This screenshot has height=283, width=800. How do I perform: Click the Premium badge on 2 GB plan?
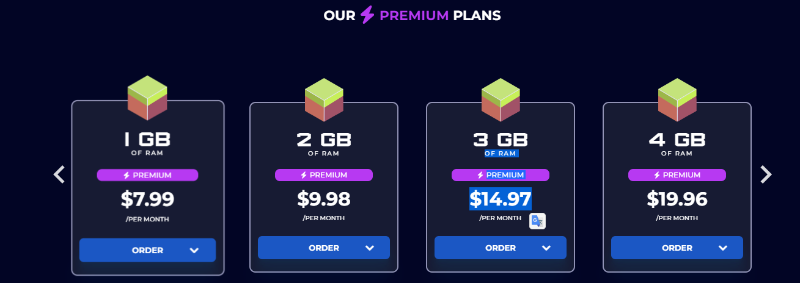pyautogui.click(x=324, y=175)
